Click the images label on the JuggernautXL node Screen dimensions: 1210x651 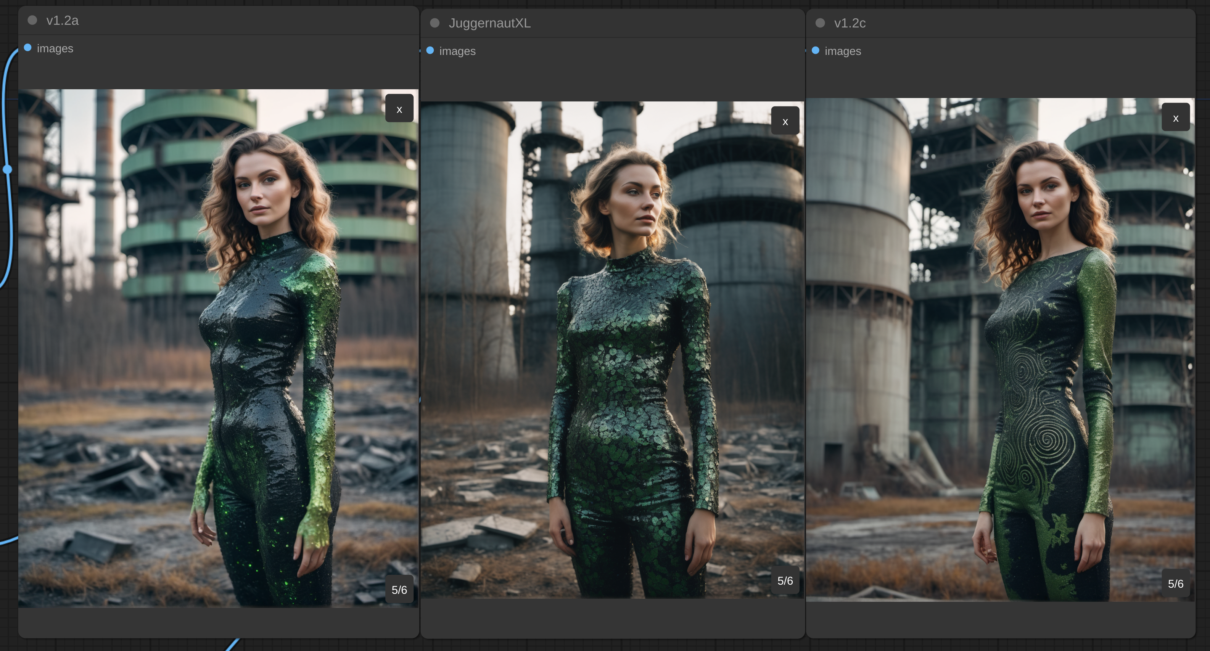(457, 51)
